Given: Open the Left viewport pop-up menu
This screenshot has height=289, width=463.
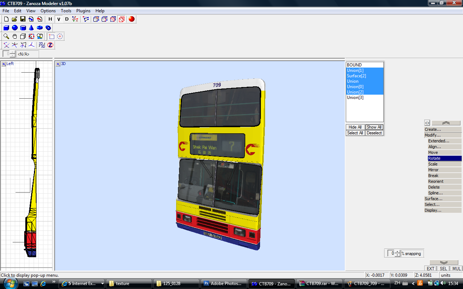Looking at the screenshot, I should coord(4,64).
